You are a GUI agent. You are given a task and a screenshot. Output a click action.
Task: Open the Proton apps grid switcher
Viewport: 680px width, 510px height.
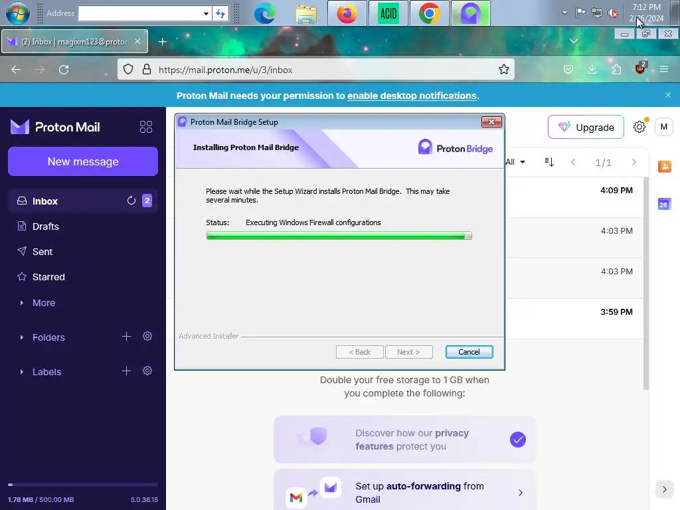146,127
